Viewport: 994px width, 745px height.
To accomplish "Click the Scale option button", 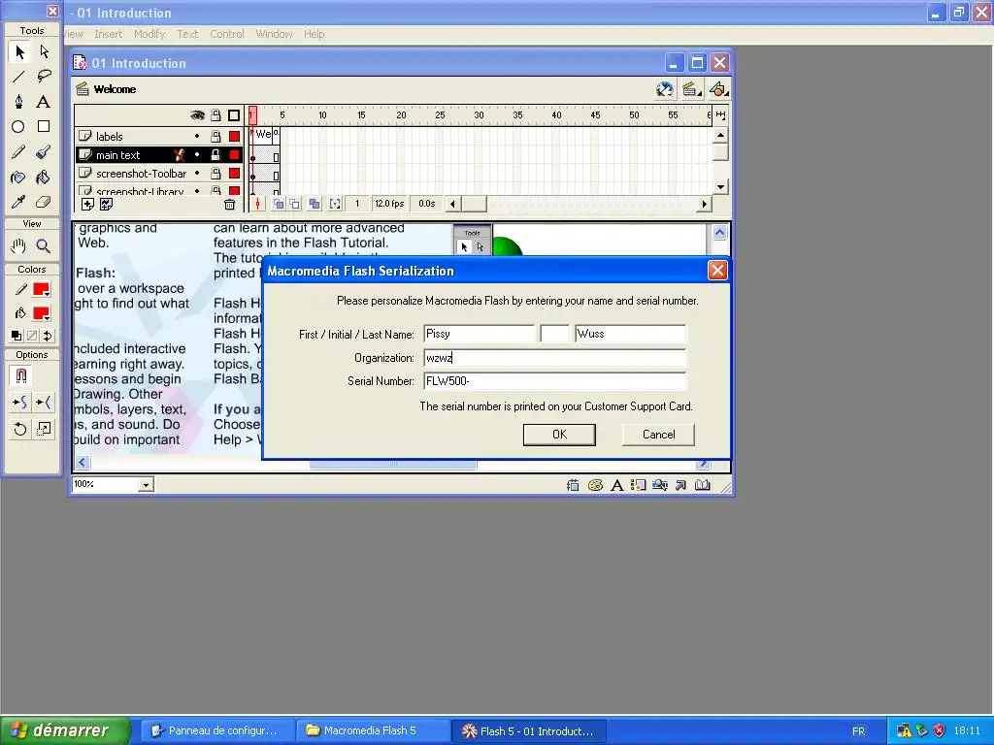I will pos(44,429).
